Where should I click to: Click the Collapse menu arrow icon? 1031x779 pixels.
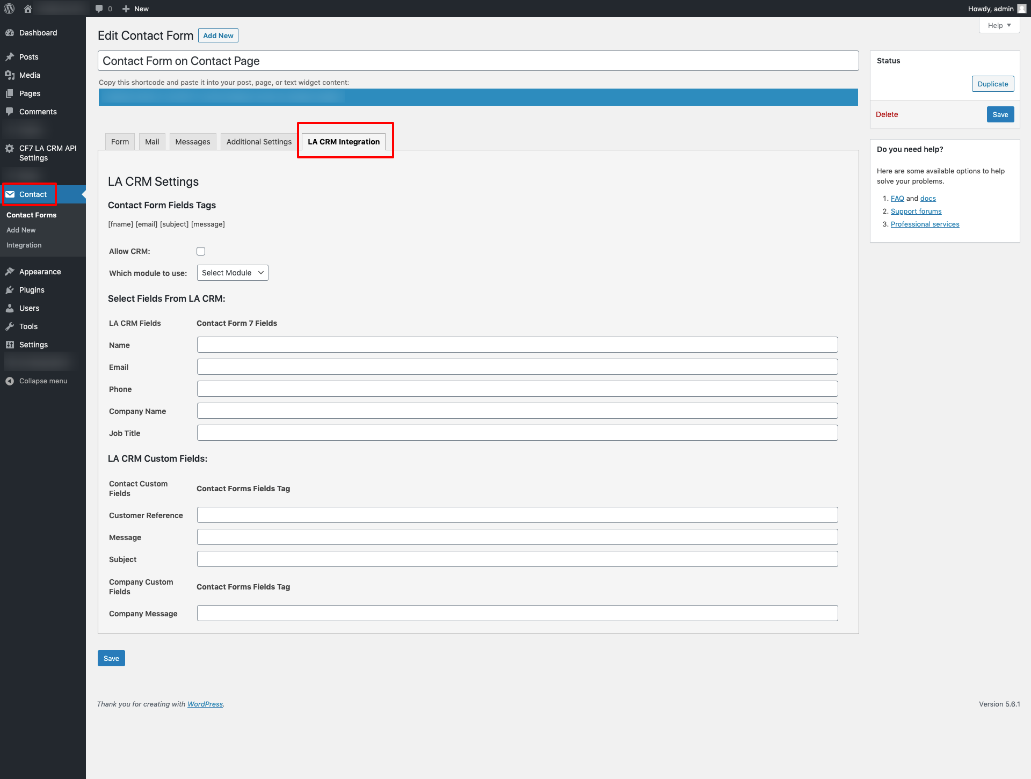tap(10, 381)
